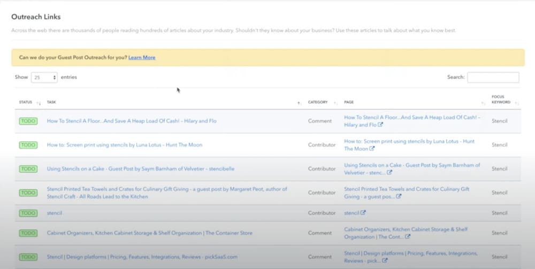
Task: Open How To Stencil A Floor task link
Action: coord(132,121)
